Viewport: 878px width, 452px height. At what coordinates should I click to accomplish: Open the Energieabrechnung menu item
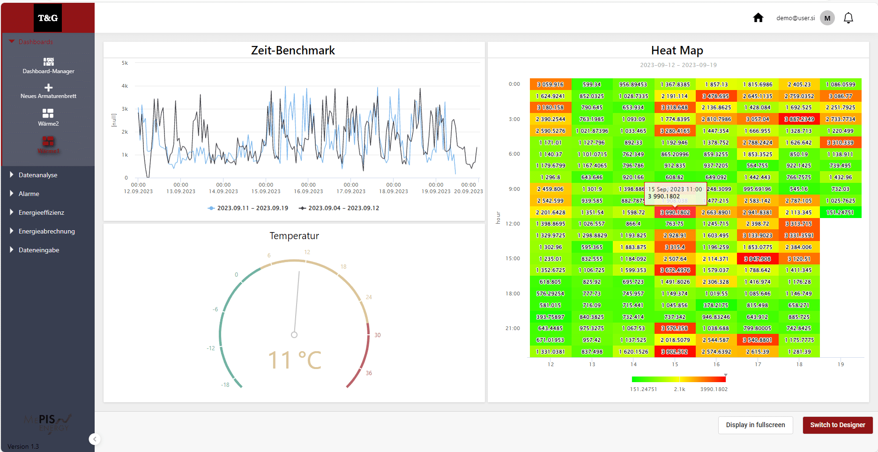[x=46, y=231]
